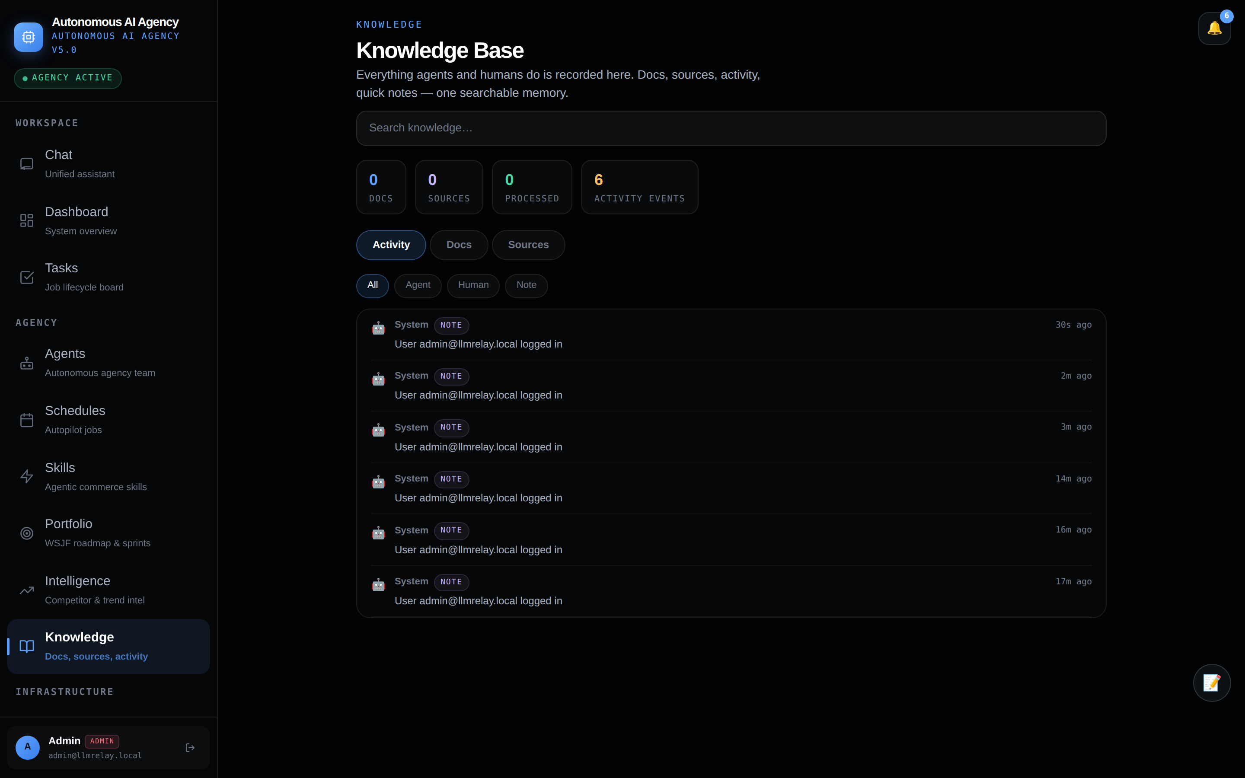The height and width of the screenshot is (778, 1245).
Task: Click the Knowledge open-book icon
Action: click(x=27, y=646)
